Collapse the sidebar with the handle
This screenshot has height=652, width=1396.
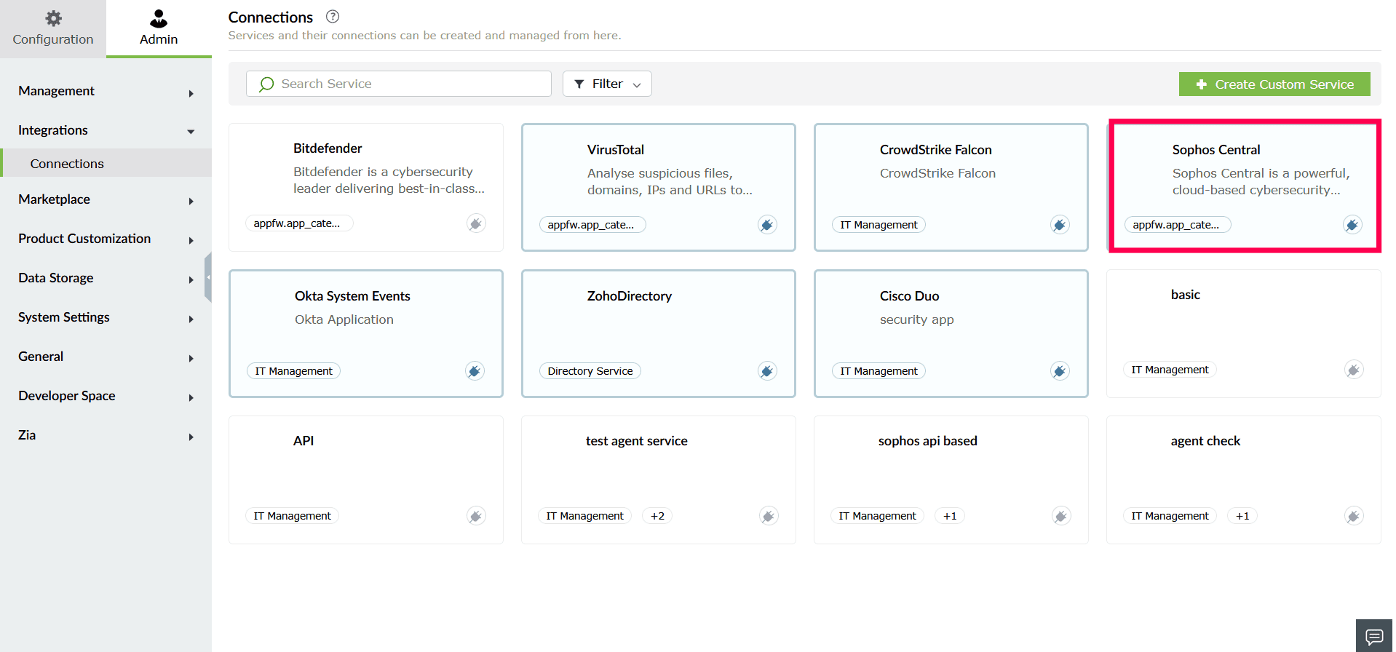point(208,277)
